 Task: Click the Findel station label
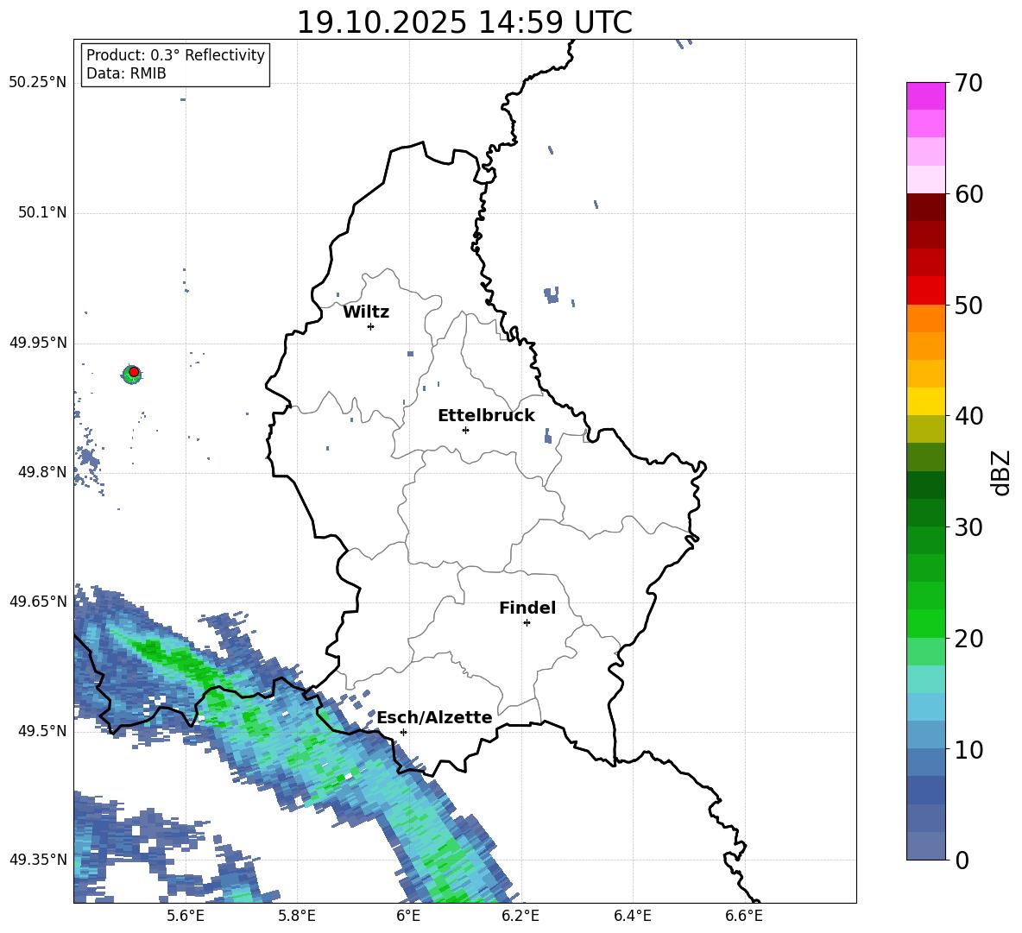click(527, 608)
